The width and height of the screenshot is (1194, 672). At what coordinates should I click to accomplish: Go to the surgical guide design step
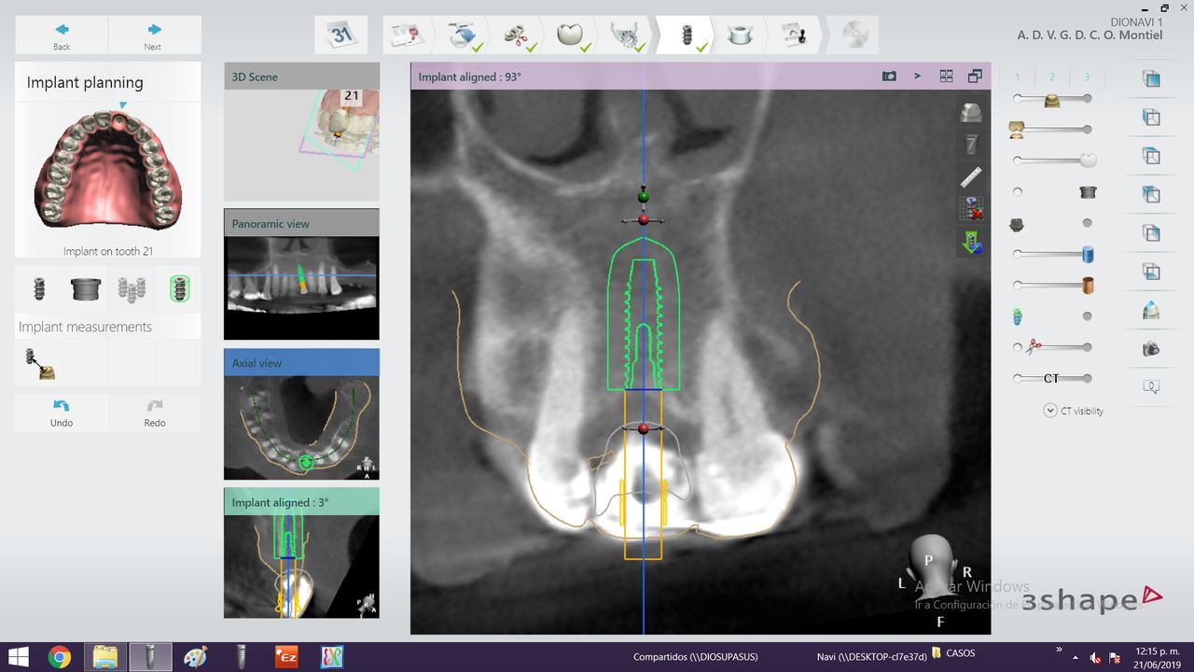[740, 35]
